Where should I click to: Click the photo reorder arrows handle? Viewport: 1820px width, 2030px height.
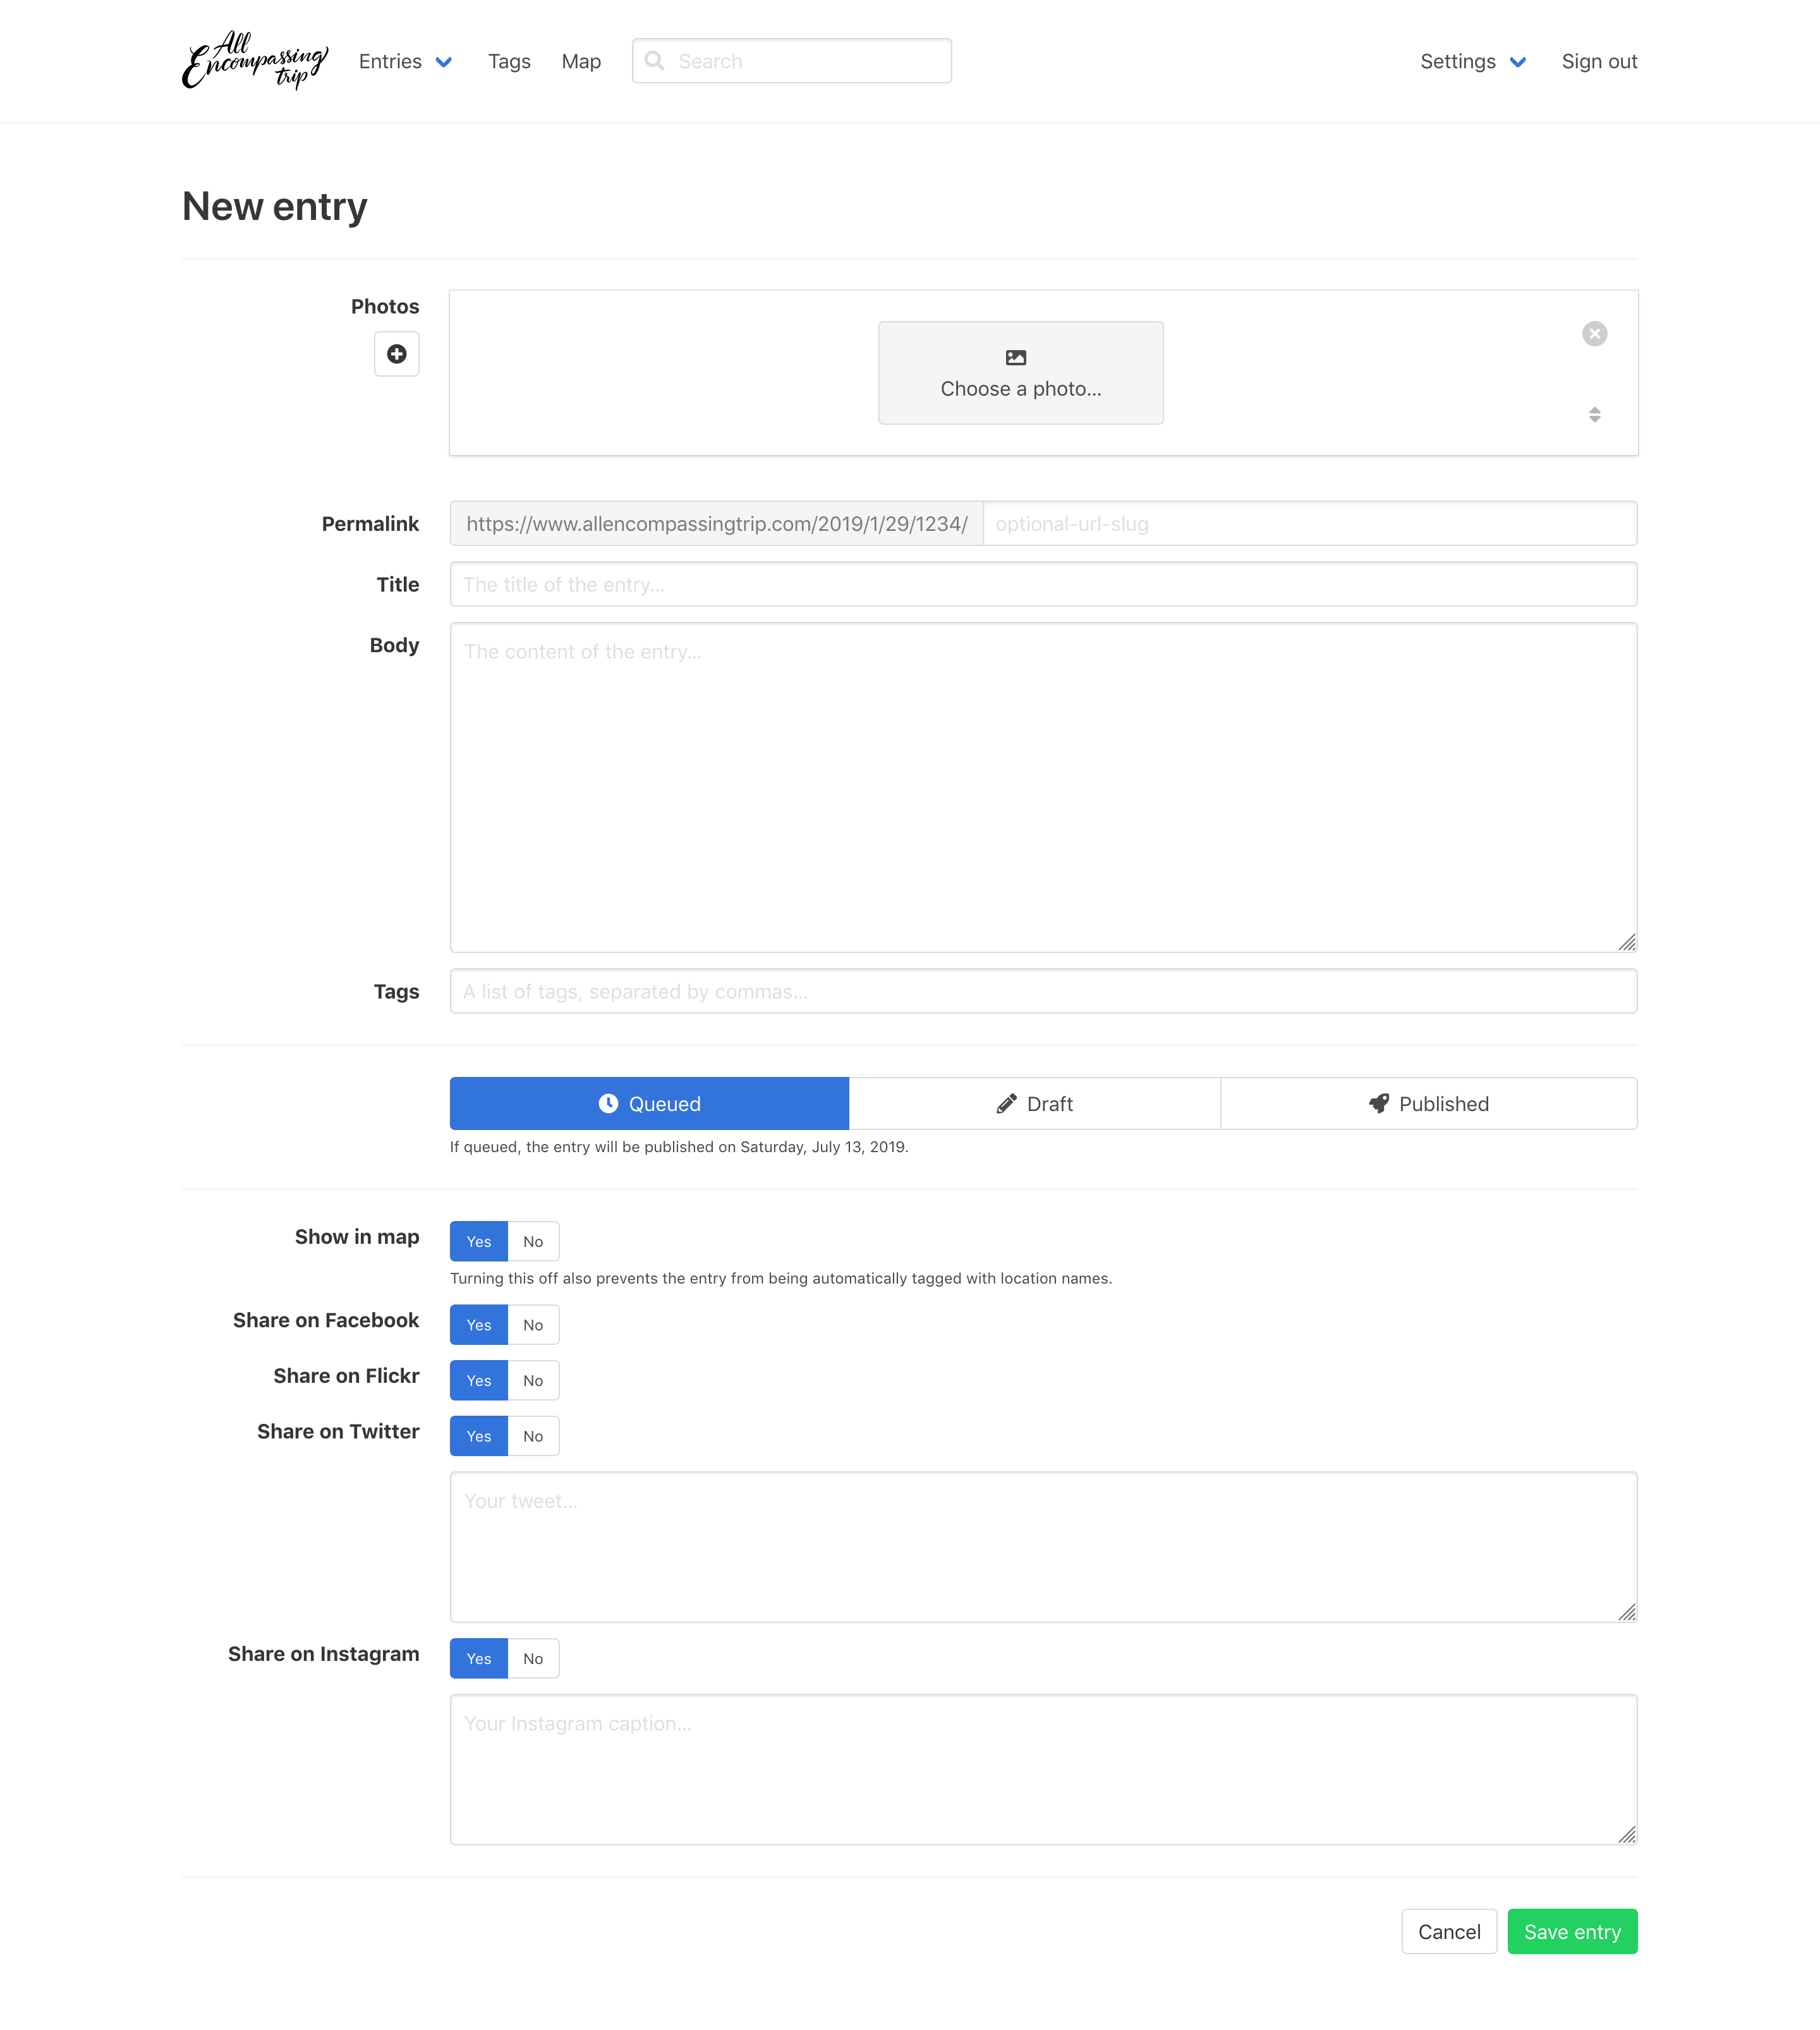(1594, 414)
